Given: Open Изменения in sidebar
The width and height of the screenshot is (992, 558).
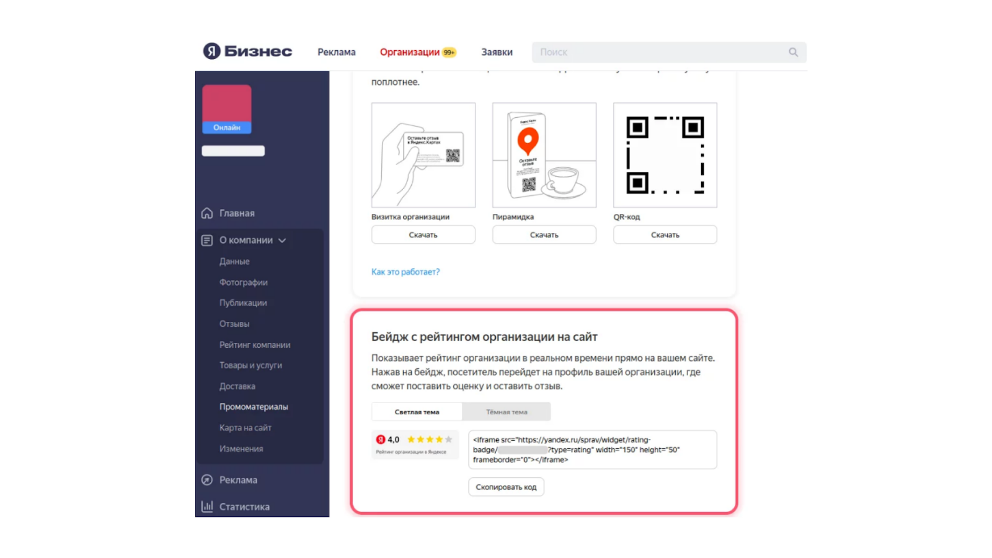Looking at the screenshot, I should (241, 449).
